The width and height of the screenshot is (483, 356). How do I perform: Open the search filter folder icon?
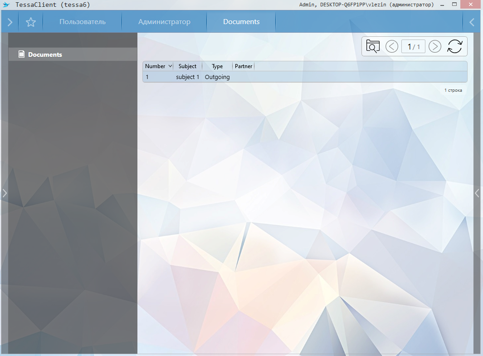click(373, 46)
